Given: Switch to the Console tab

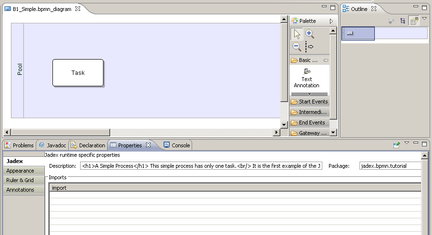Looking at the screenshot, I should (176, 145).
